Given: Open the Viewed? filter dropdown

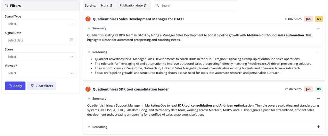Looking at the screenshot, I should (41, 73).
